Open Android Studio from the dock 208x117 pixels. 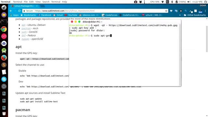click(4, 51)
